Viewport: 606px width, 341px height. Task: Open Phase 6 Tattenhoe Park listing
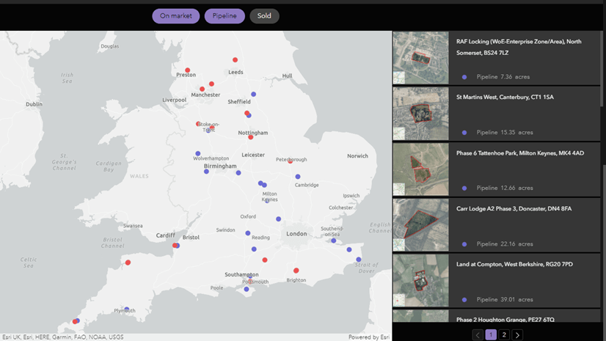(496, 169)
